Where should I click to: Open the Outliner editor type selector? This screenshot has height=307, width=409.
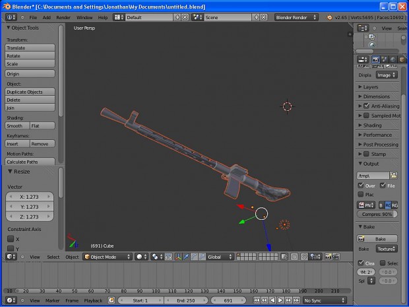(x=363, y=28)
